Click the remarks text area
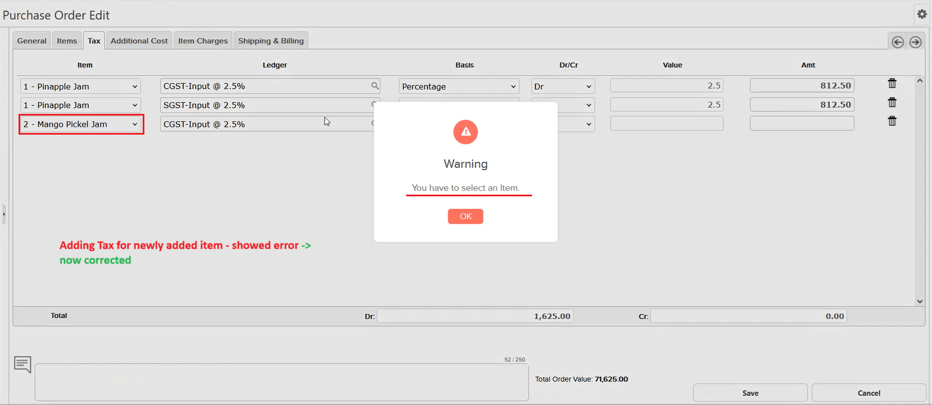932x405 pixels. 281,382
